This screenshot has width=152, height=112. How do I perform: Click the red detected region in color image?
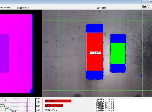click(95, 52)
